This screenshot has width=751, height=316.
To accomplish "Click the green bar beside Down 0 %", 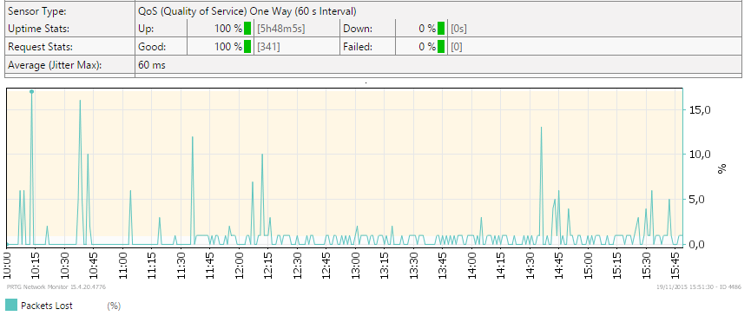I will point(441,29).
